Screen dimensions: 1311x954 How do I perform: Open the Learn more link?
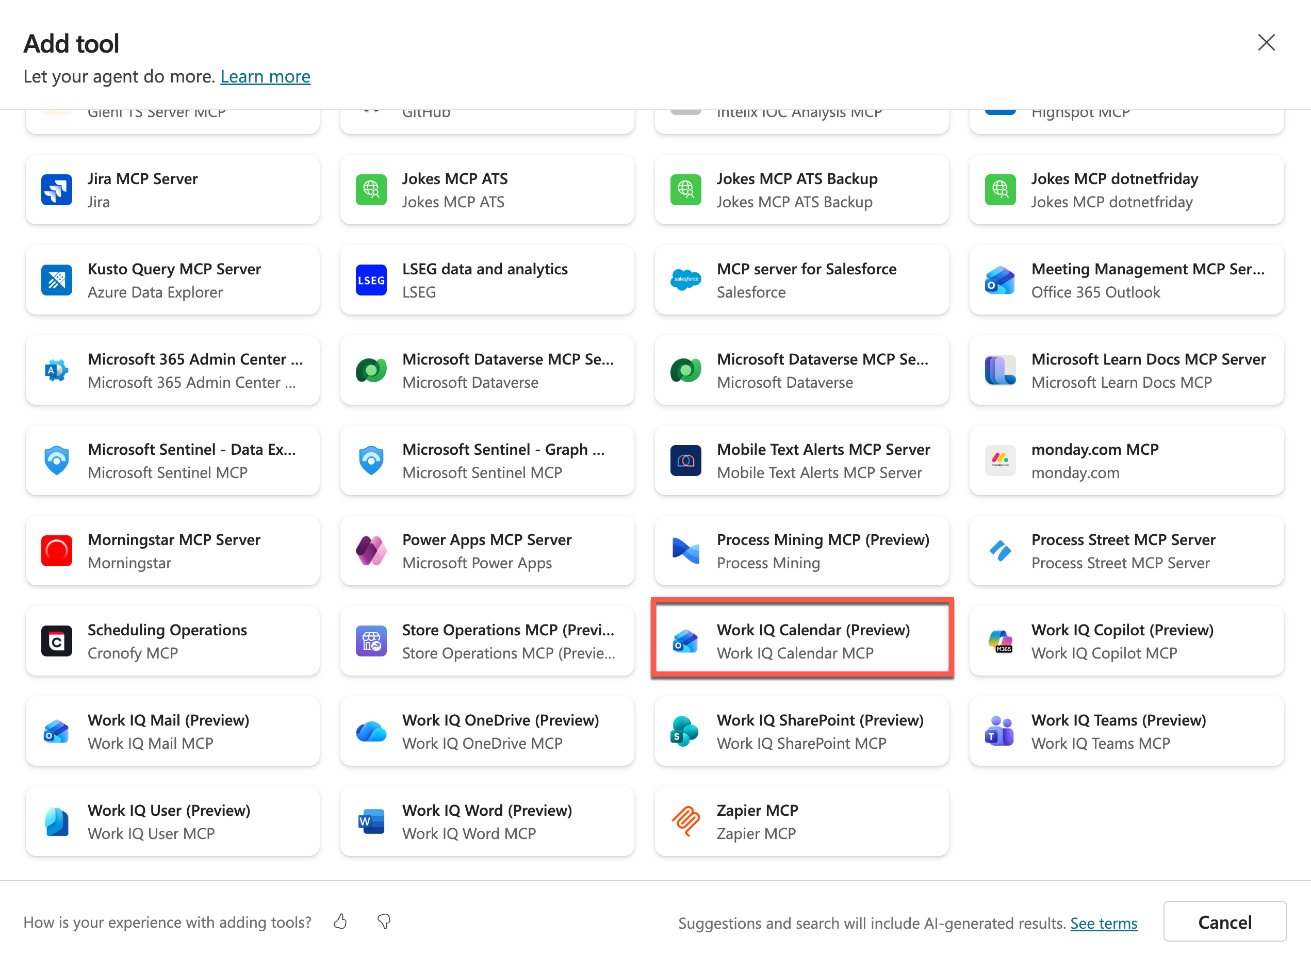(x=265, y=76)
